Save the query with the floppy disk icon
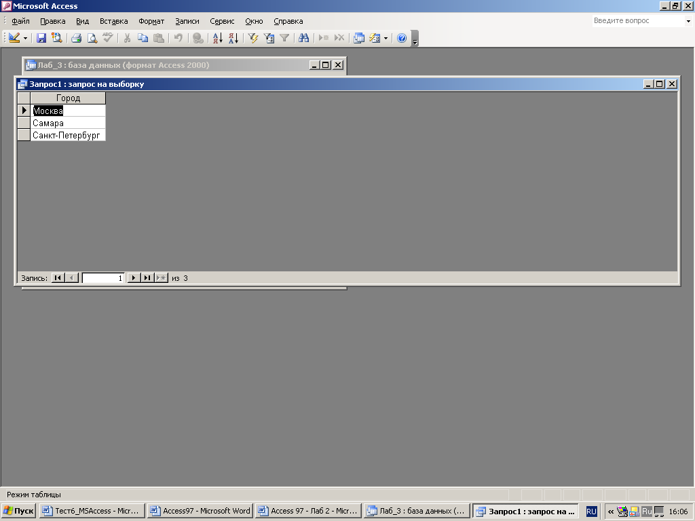This screenshot has height=521, width=695. tap(41, 38)
